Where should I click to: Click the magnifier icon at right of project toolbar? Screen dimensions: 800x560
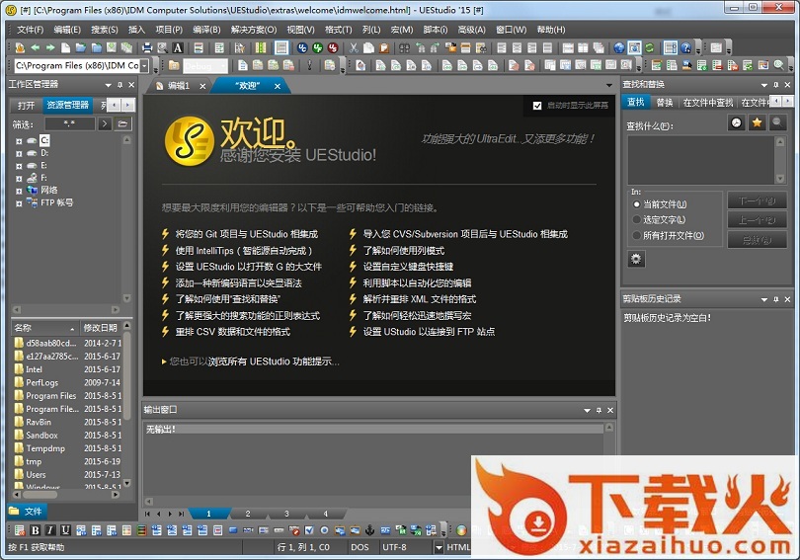pos(778,65)
